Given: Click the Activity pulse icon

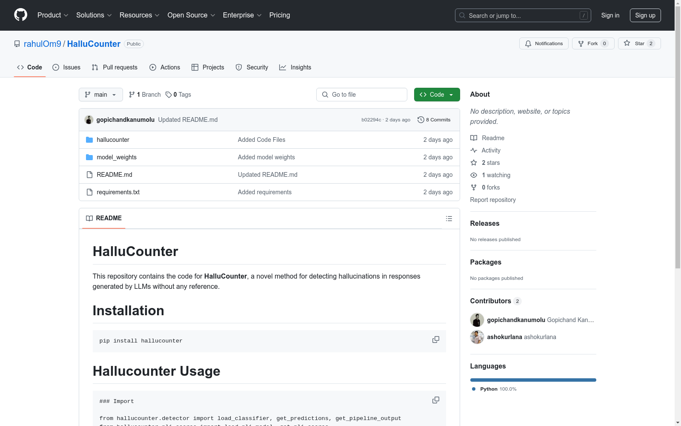Looking at the screenshot, I should [474, 150].
